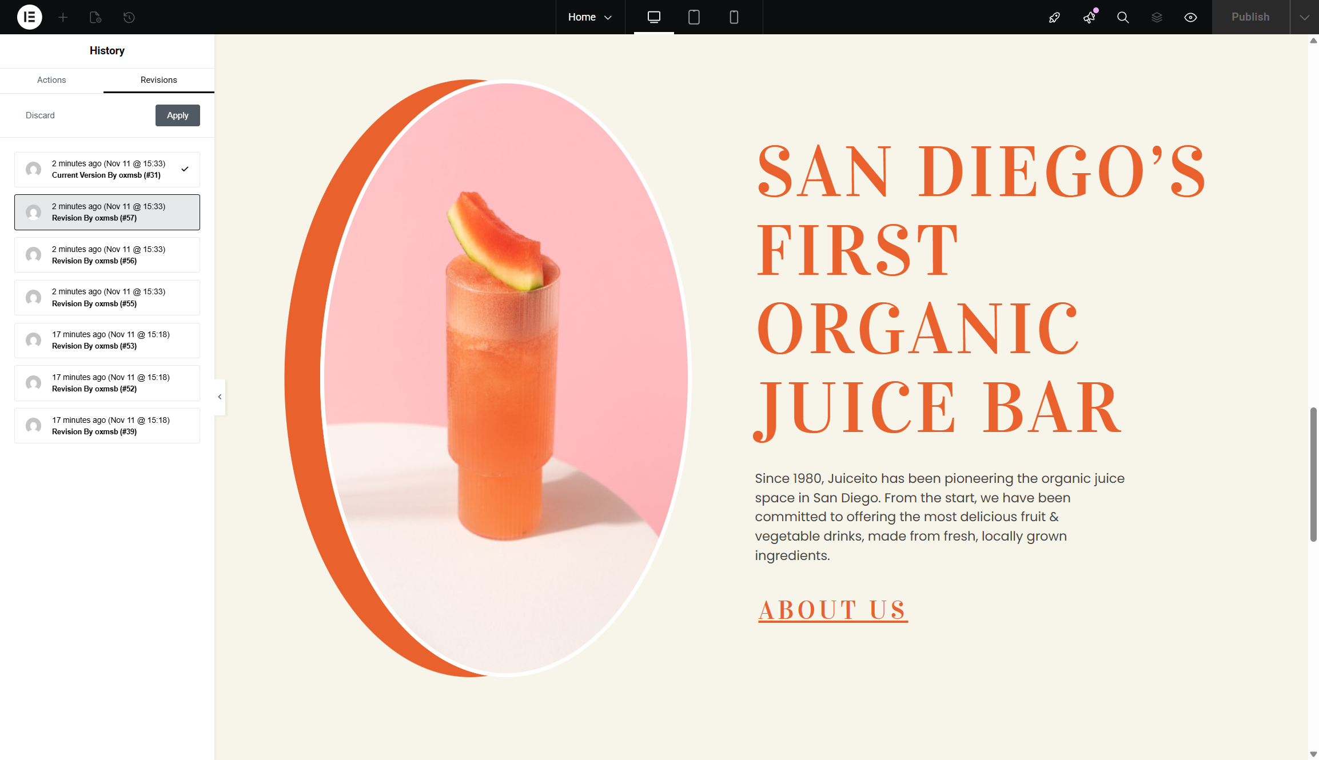
Task: Click the plus add element icon
Action: 63,17
